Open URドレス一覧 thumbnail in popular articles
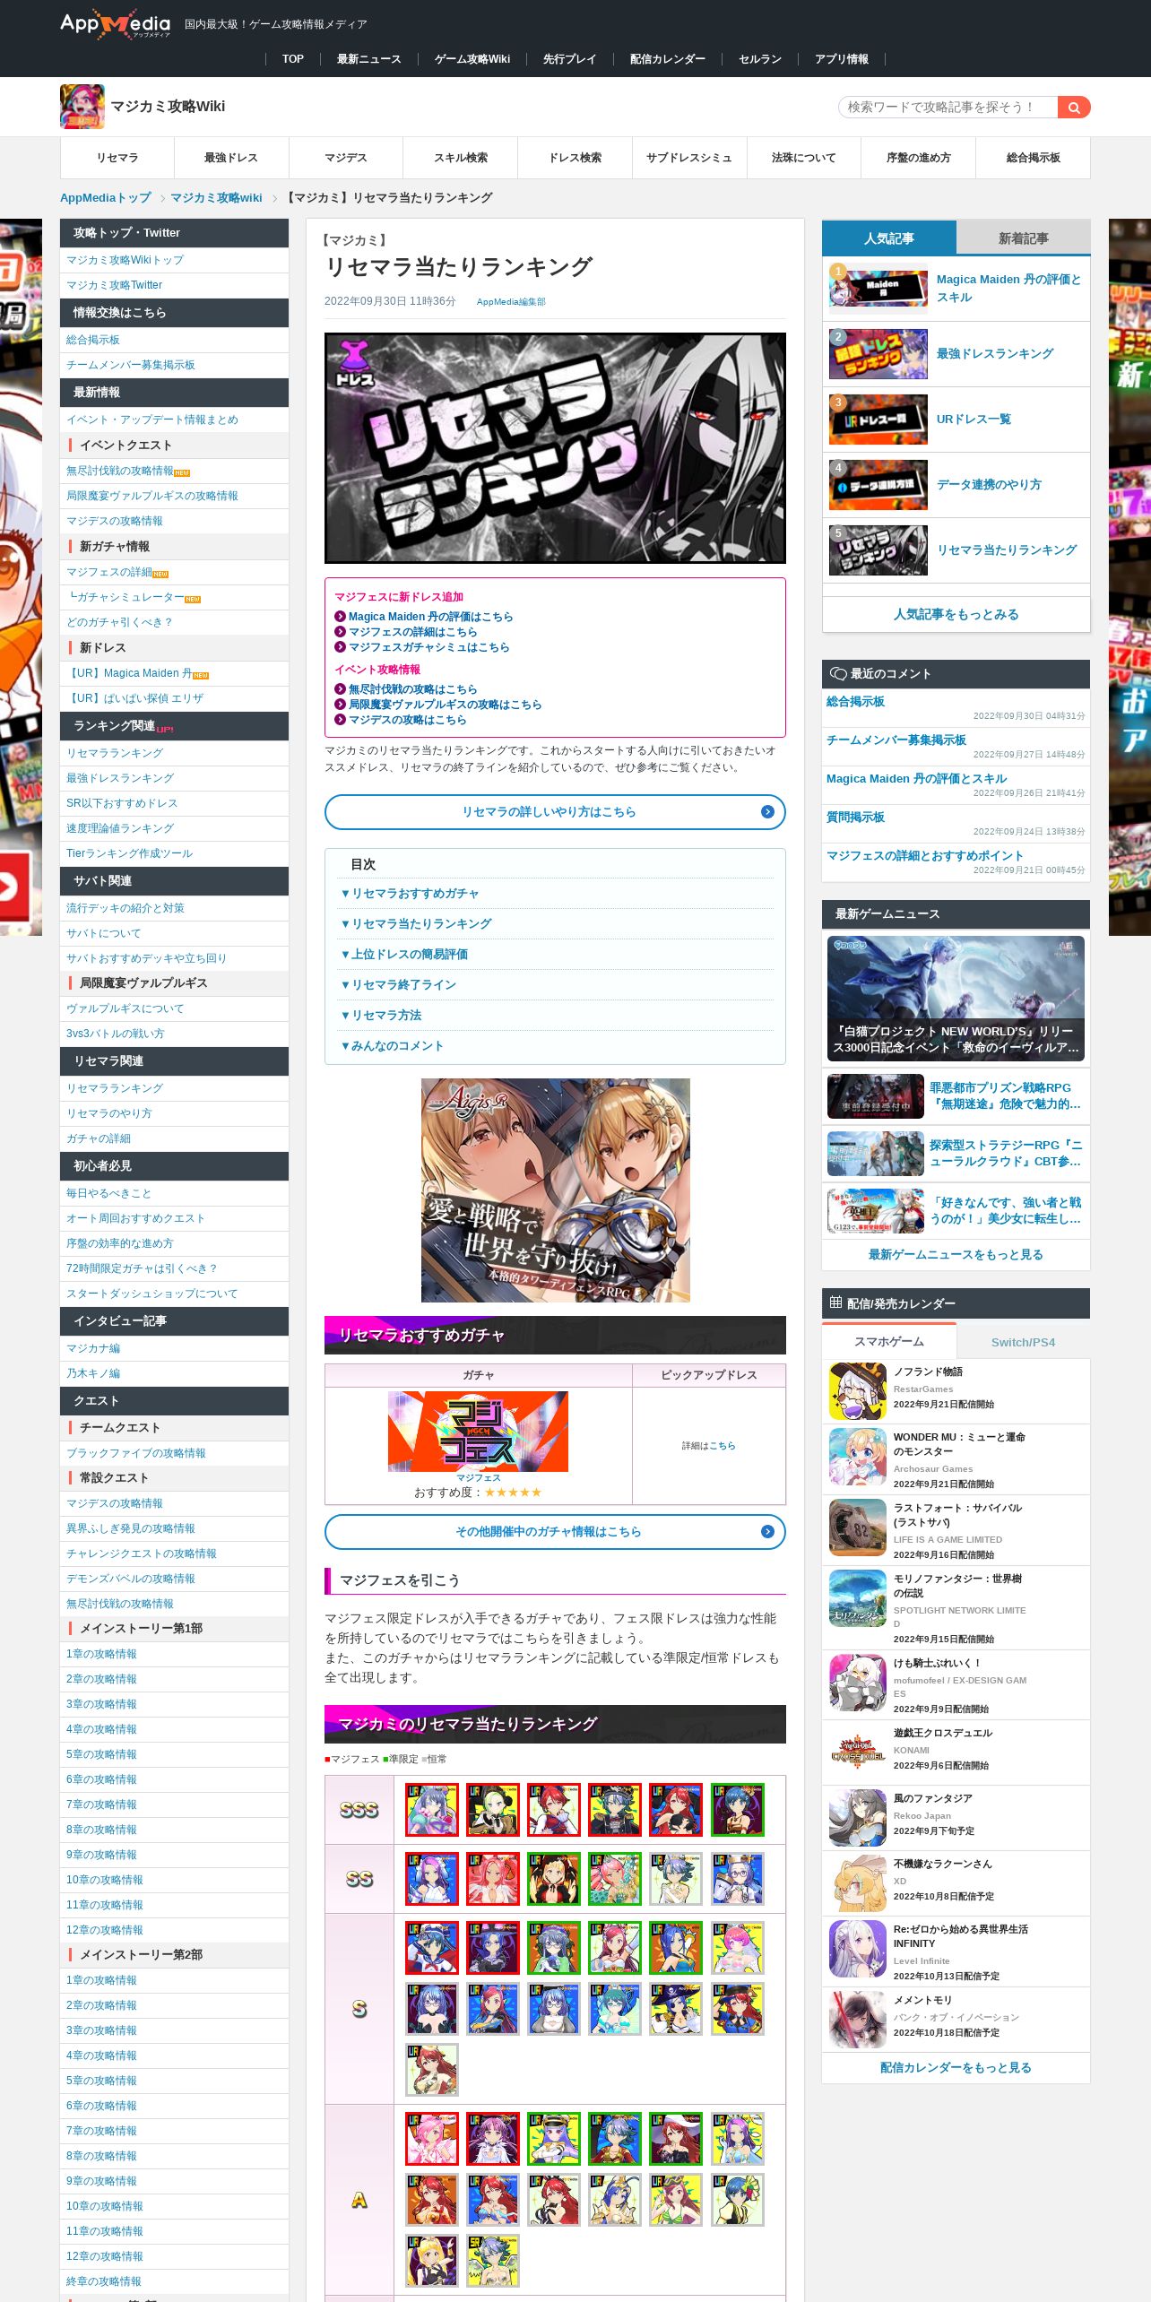The width and height of the screenshot is (1151, 2302). pyautogui.click(x=878, y=420)
